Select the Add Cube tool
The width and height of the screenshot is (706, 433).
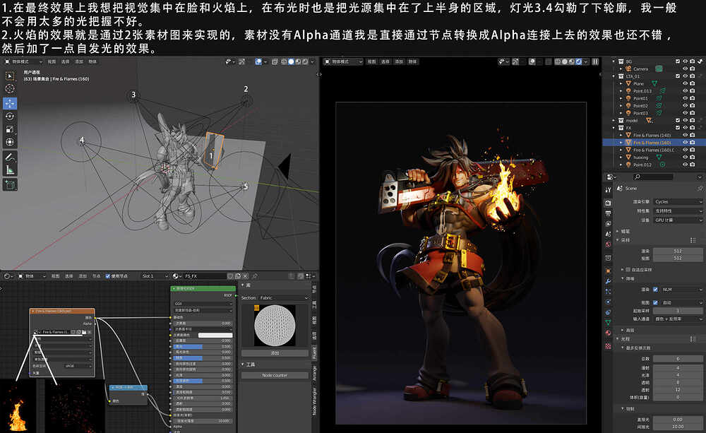tap(9, 184)
